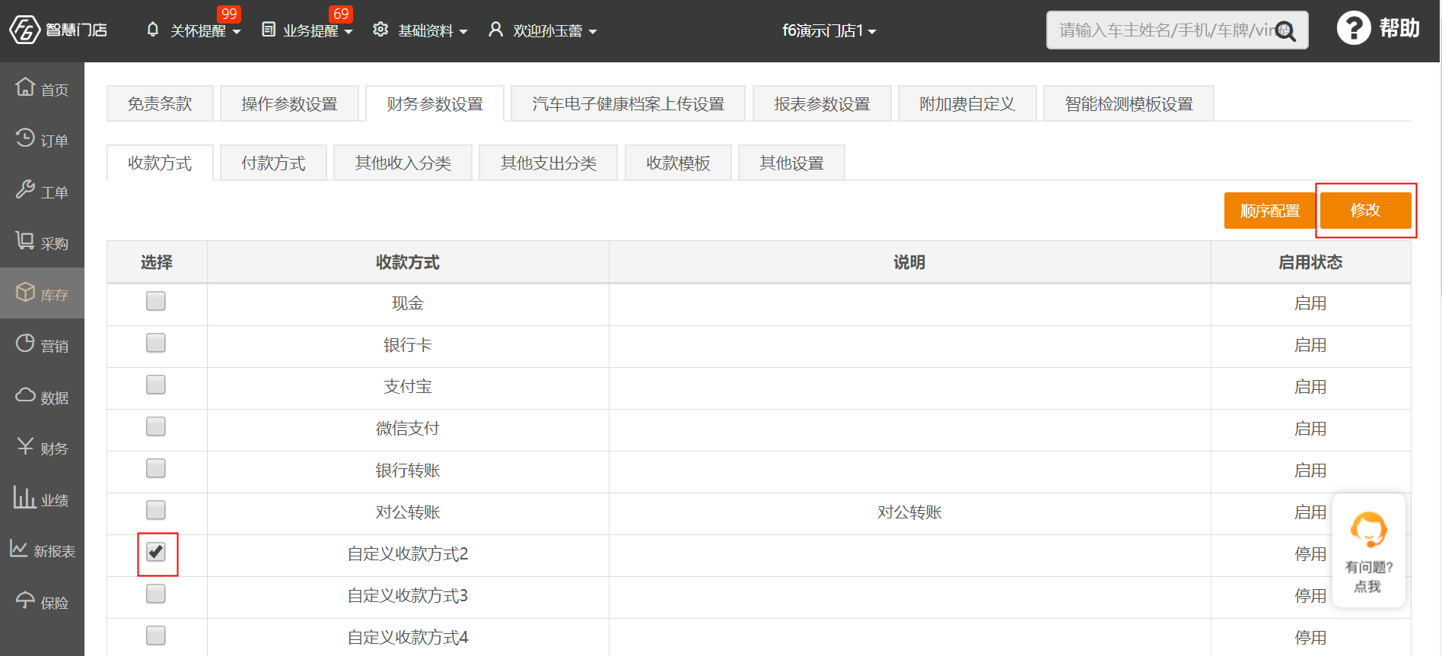Switch to 付款方式 sub-tab
1442x656 pixels.
pyautogui.click(x=273, y=163)
